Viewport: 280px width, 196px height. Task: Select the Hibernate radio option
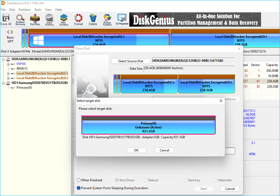pyautogui.click(x=215, y=180)
